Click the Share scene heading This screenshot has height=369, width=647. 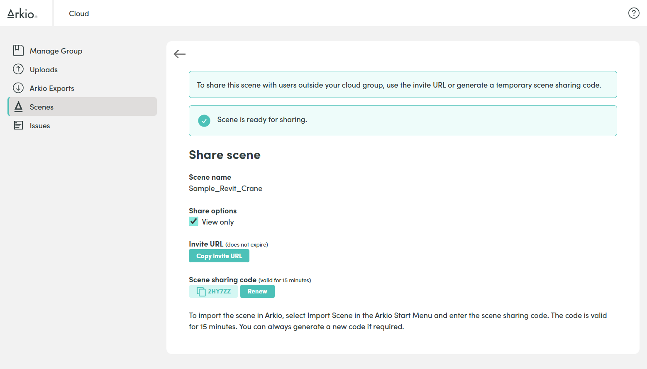pyautogui.click(x=225, y=155)
